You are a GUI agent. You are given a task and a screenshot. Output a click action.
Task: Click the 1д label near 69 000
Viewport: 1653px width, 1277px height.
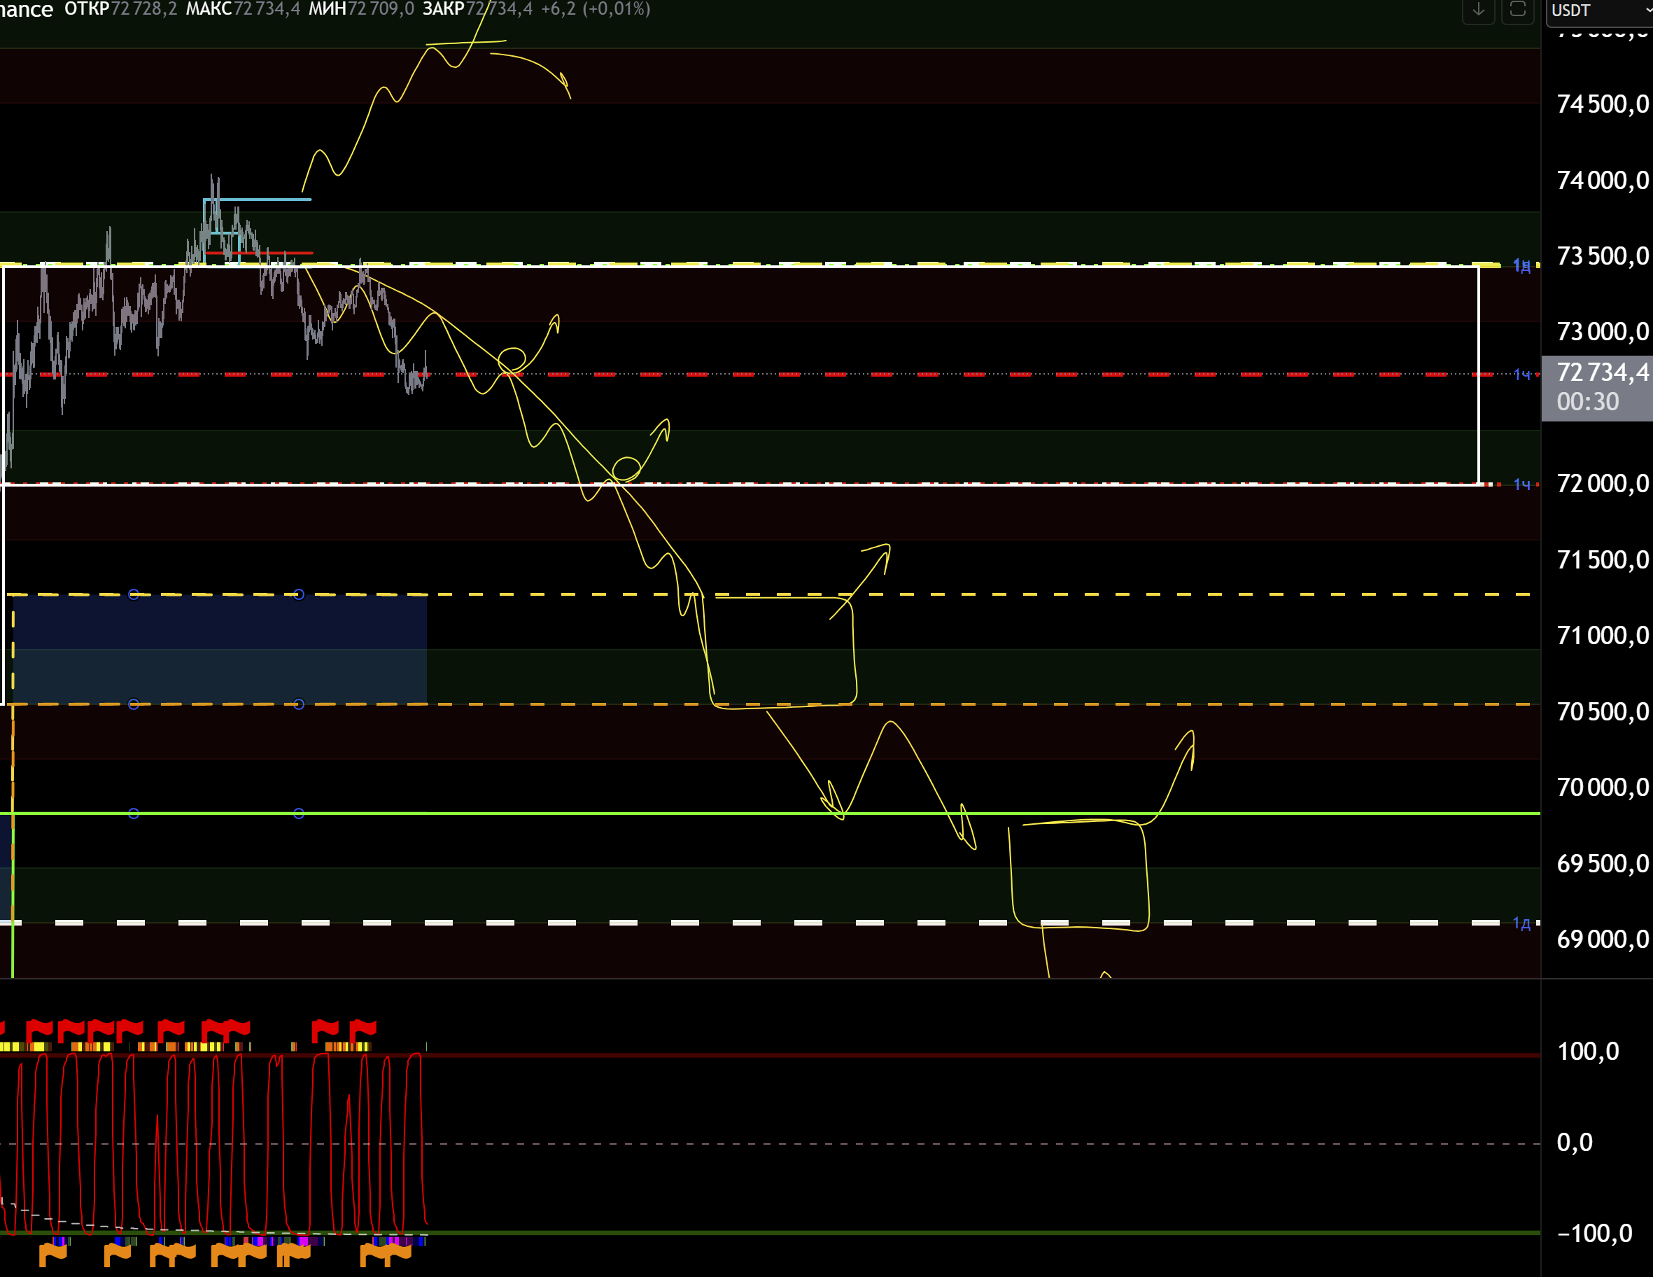[x=1521, y=923]
